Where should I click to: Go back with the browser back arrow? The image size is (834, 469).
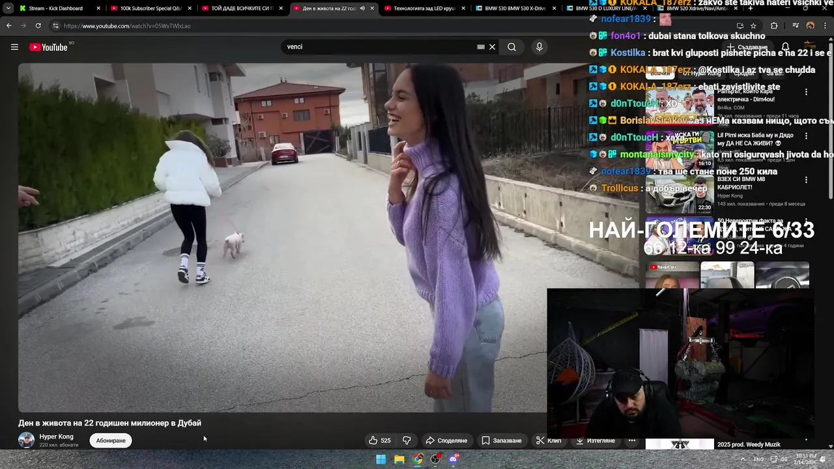[x=9, y=26]
